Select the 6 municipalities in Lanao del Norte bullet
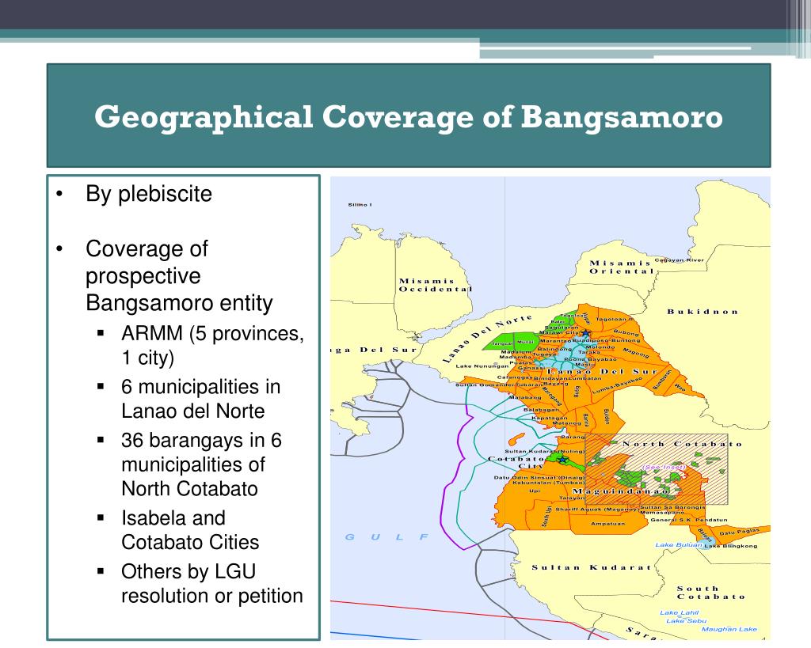 click(x=200, y=399)
